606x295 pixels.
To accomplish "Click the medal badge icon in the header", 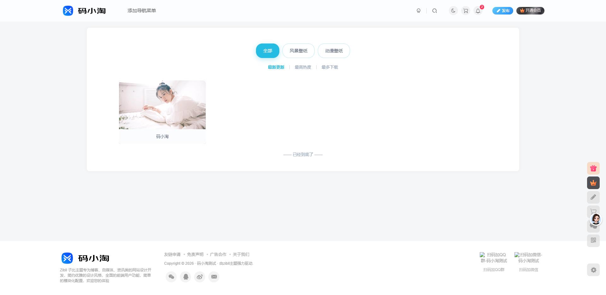I will (x=419, y=11).
